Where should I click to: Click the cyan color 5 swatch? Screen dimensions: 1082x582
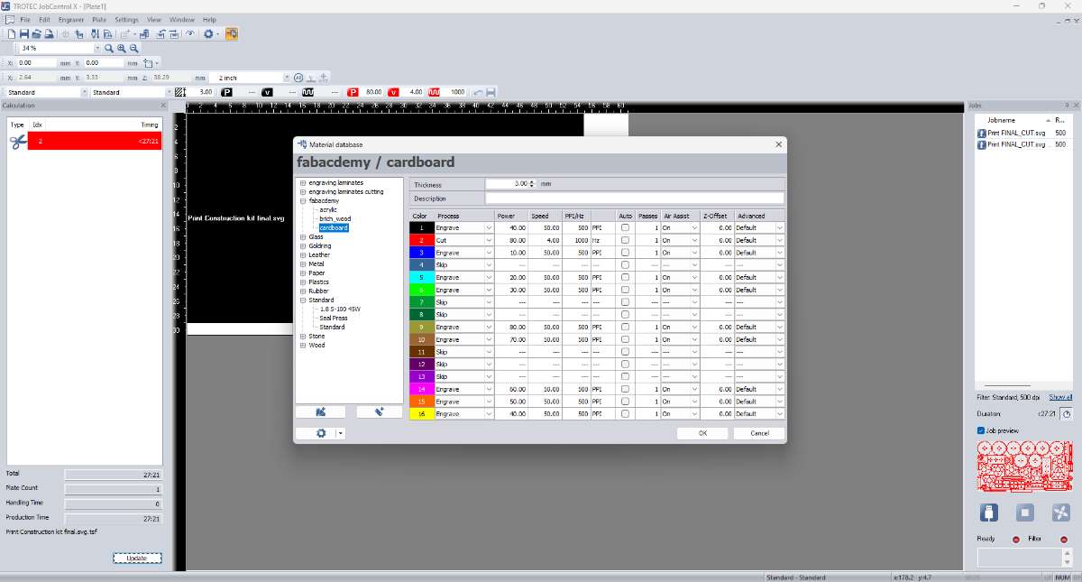point(421,278)
